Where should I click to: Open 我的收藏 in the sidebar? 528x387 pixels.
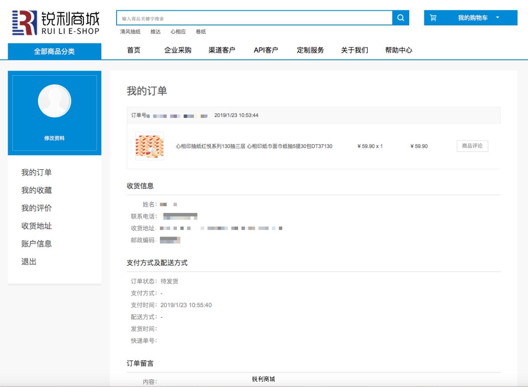37,190
